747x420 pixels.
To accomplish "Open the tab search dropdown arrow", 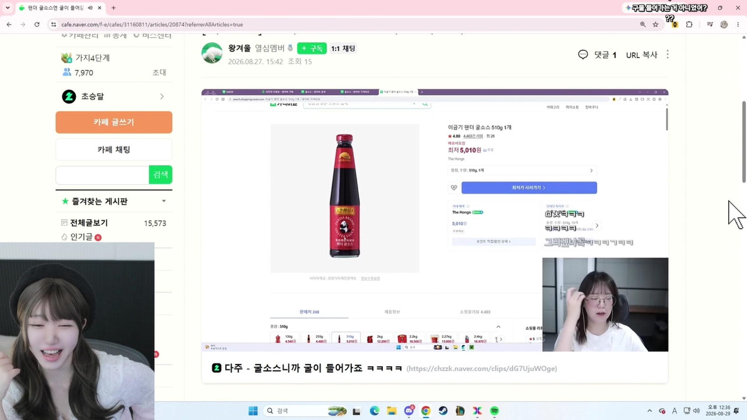I will tap(8, 8).
